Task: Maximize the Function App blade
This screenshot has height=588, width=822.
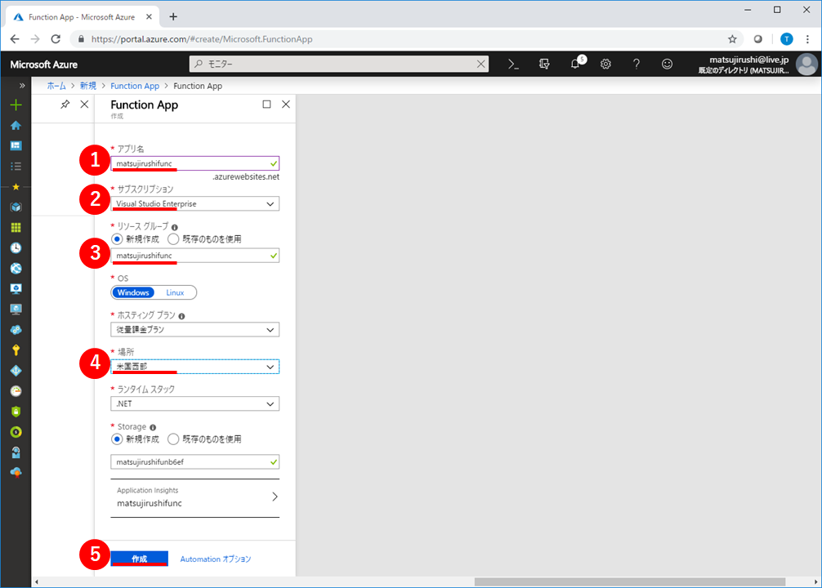Action: [266, 105]
